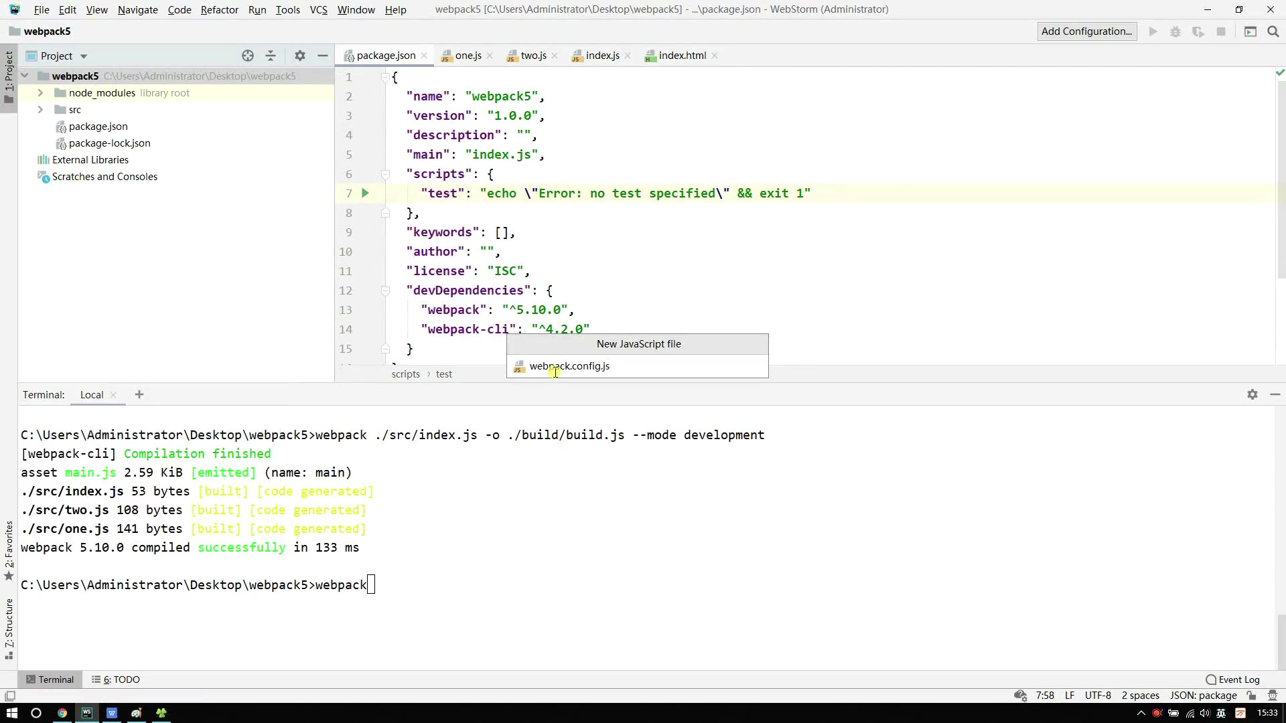Image resolution: width=1286 pixels, height=723 pixels.
Task: Open the TODO tool window
Action: click(116, 679)
